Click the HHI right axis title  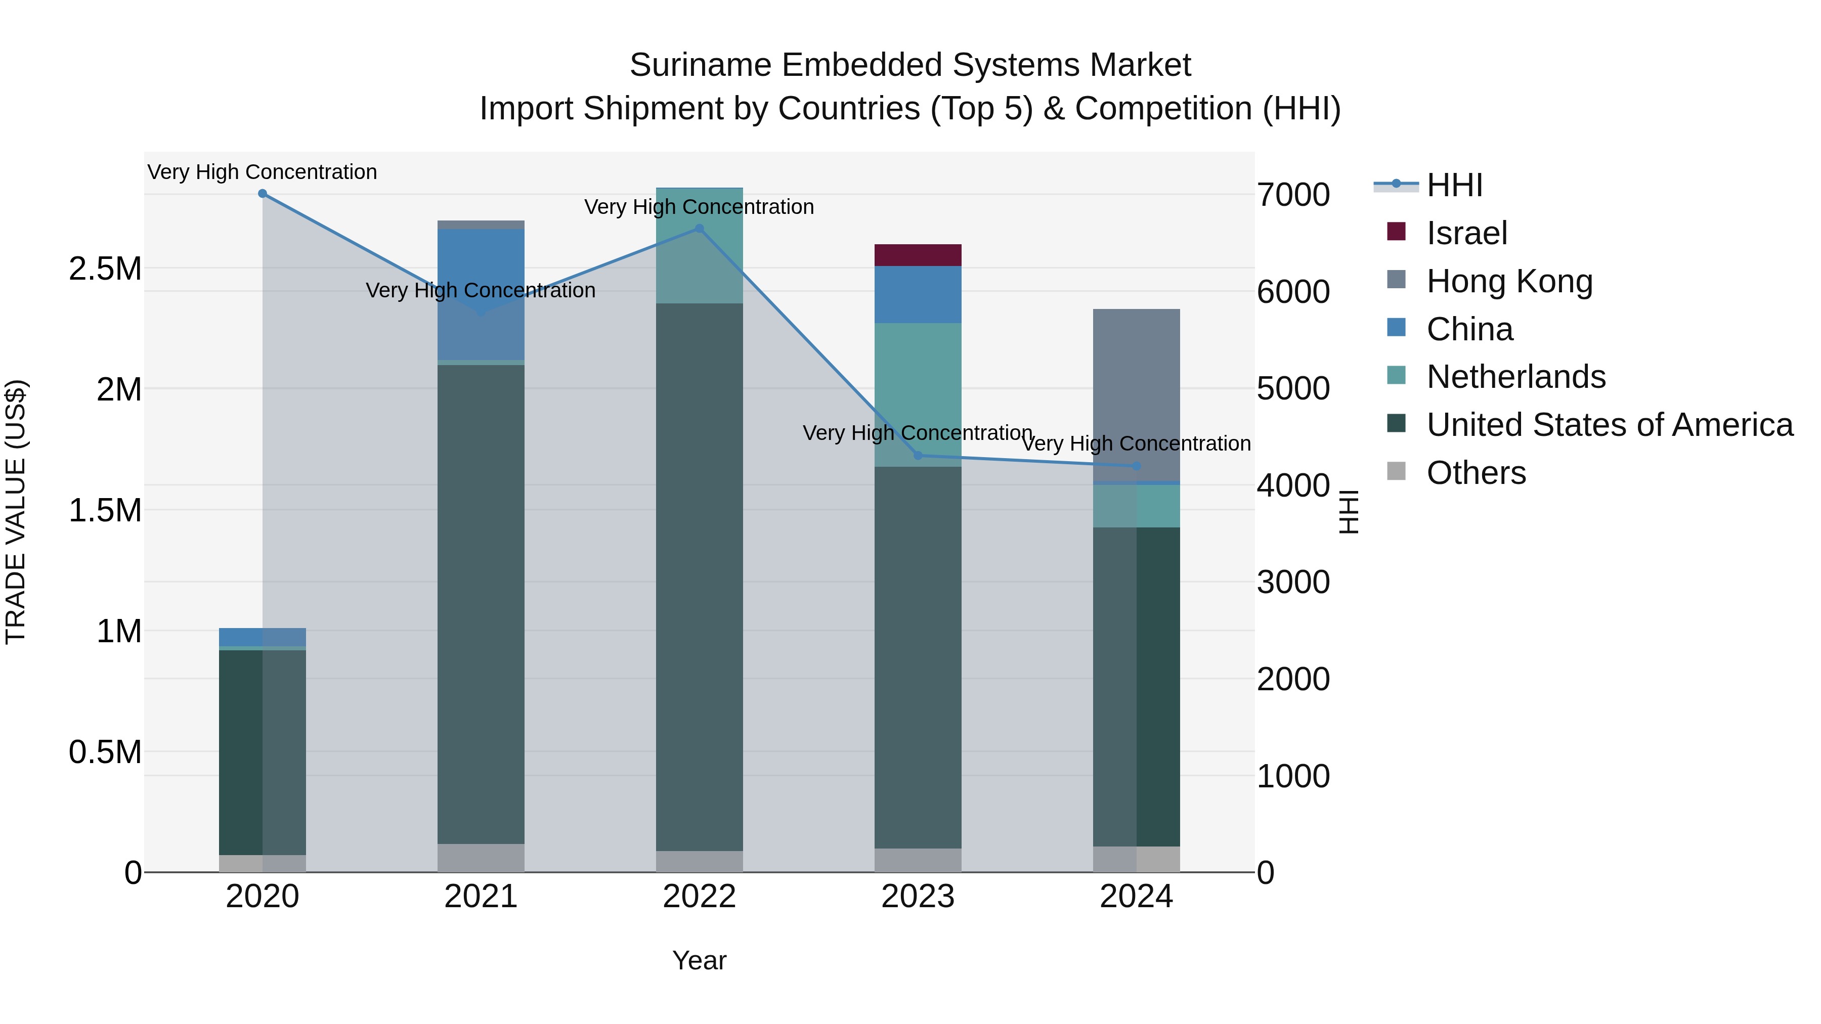click(1349, 512)
